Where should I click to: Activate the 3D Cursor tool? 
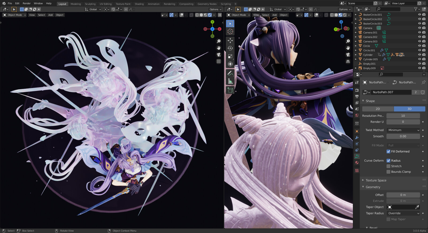click(230, 32)
